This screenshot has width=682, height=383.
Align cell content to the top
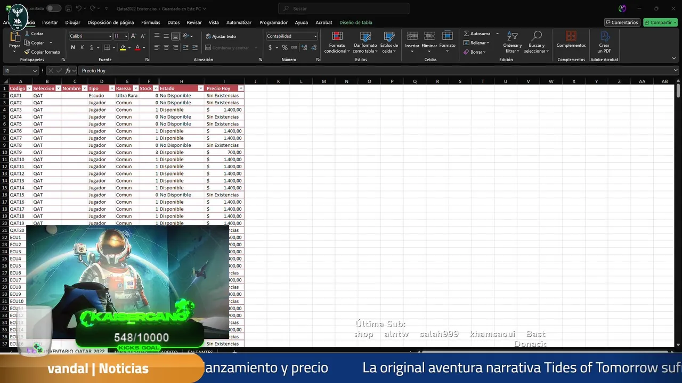pyautogui.click(x=157, y=36)
